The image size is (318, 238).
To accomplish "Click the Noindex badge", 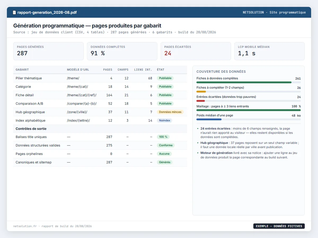I will (x=165, y=121).
